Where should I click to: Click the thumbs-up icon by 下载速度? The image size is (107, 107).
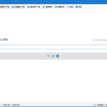(95, 105)
